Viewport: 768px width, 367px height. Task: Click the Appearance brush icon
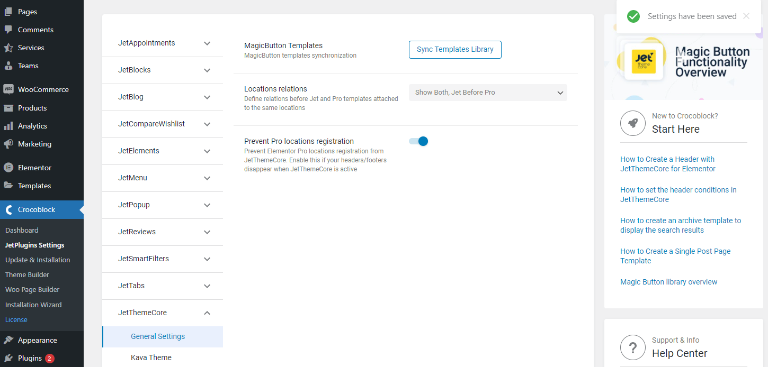[8, 340]
